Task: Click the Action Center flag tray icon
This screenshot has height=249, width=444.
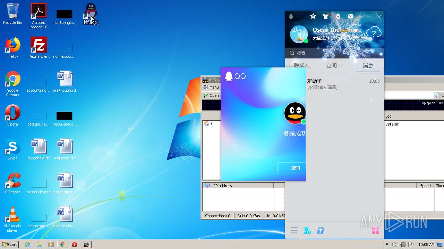Action: tap(411, 245)
